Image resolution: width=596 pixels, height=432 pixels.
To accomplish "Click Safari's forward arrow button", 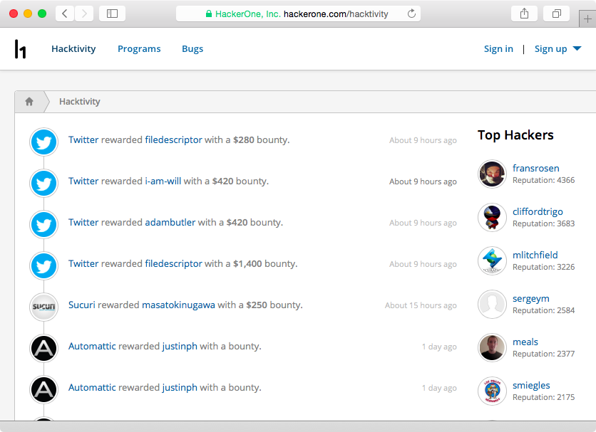I will point(84,14).
